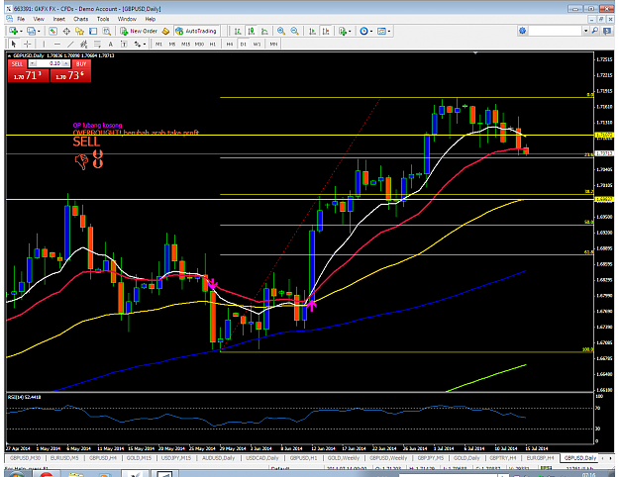Viewport: 619px width, 477px height.
Task: Open the View menu
Action: point(39,19)
